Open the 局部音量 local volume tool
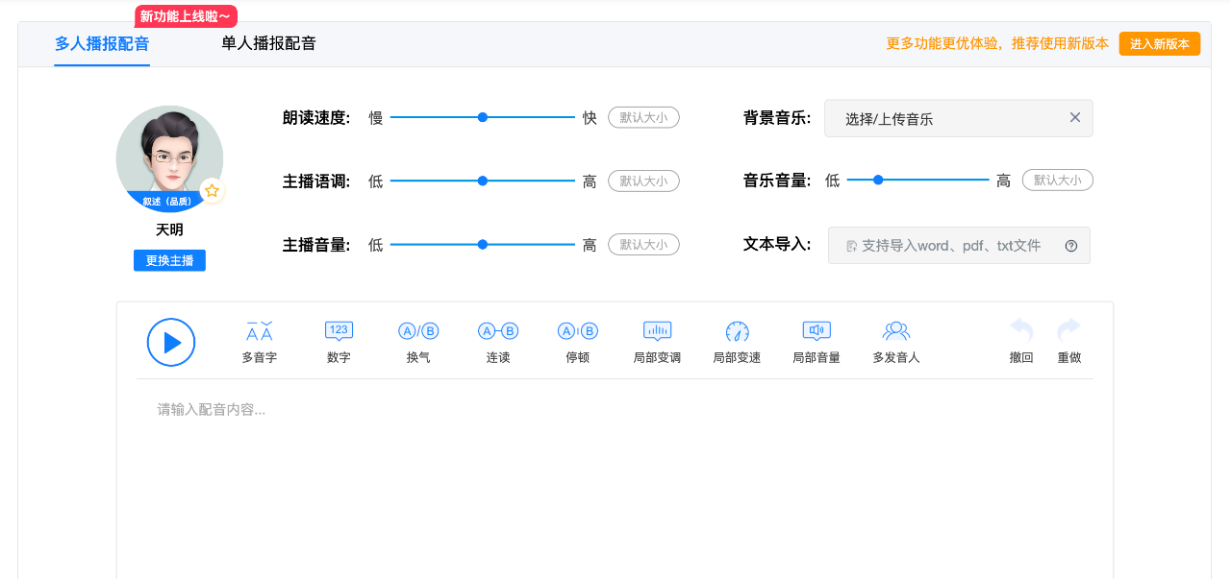1231x579 pixels. pyautogui.click(x=816, y=341)
